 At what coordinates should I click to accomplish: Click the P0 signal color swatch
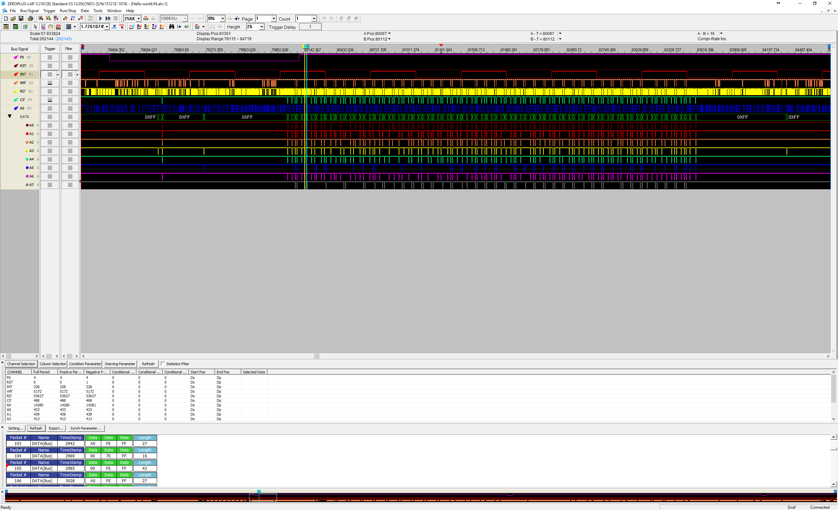16,58
